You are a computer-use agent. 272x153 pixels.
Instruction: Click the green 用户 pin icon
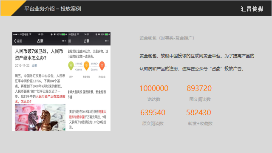(71, 66)
